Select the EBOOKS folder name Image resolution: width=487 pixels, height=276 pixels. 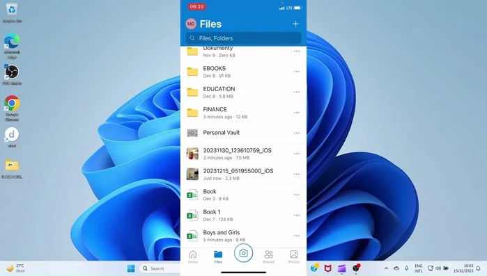215,68
